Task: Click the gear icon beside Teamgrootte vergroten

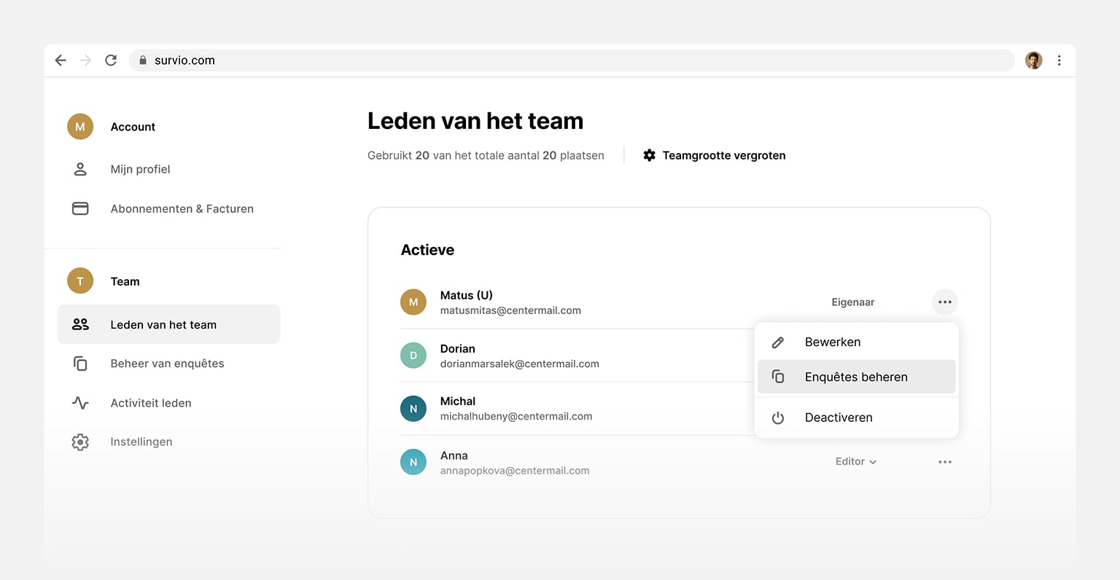Action: click(648, 155)
